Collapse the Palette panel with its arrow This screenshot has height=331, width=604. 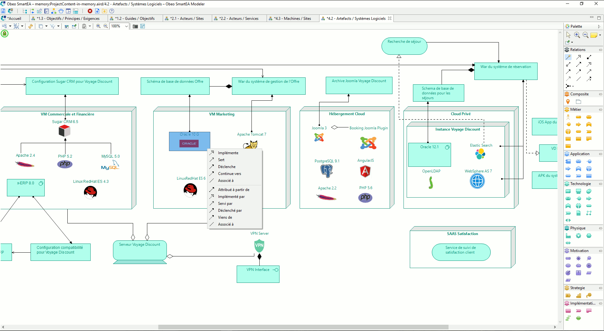pyautogui.click(x=599, y=26)
